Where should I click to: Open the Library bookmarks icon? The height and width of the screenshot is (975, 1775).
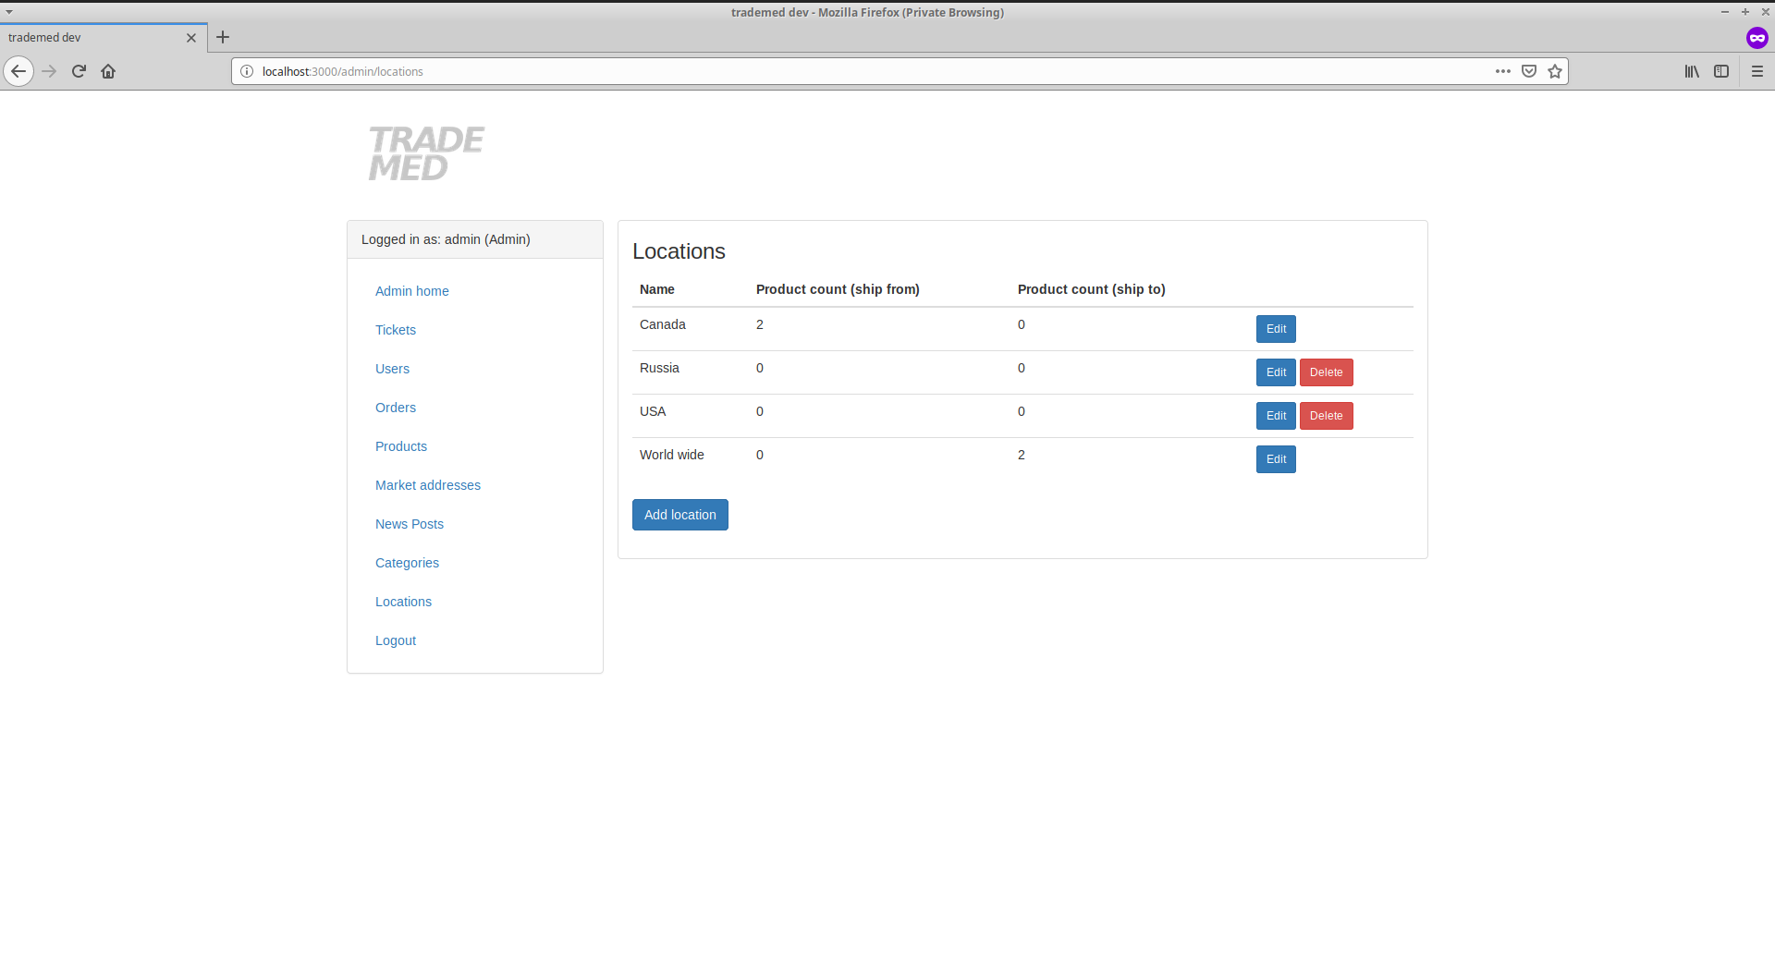pos(1692,71)
